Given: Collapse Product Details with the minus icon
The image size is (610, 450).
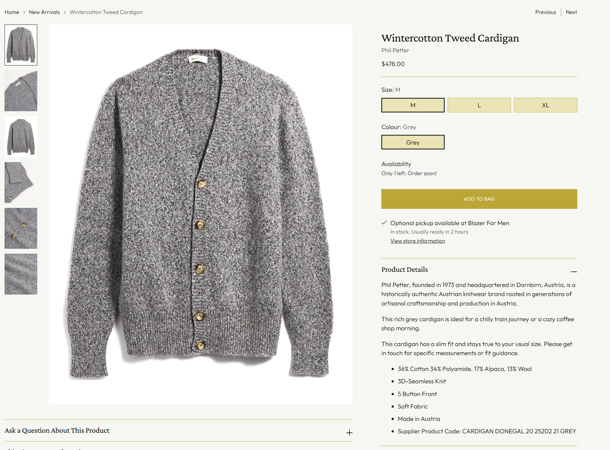Looking at the screenshot, I should coord(574,272).
